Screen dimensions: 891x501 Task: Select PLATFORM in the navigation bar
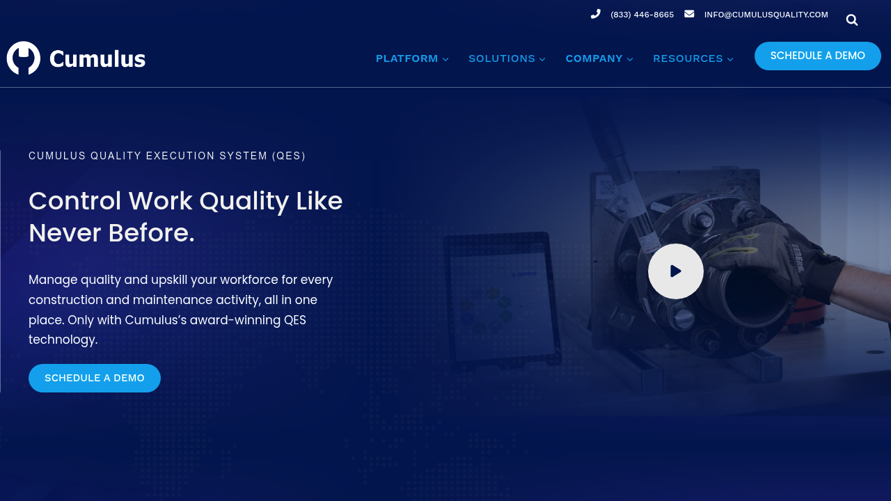coord(407,58)
